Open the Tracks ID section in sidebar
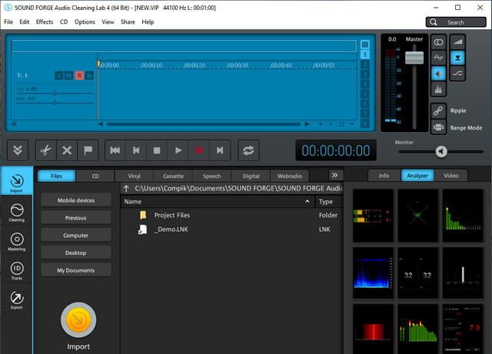492x354 pixels. 16,271
